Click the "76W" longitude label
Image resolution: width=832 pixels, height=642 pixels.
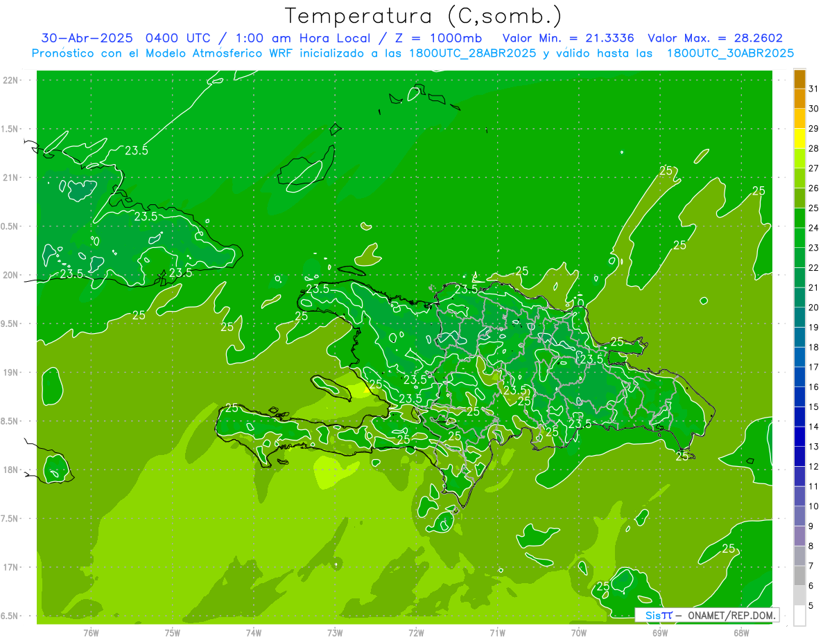click(91, 632)
